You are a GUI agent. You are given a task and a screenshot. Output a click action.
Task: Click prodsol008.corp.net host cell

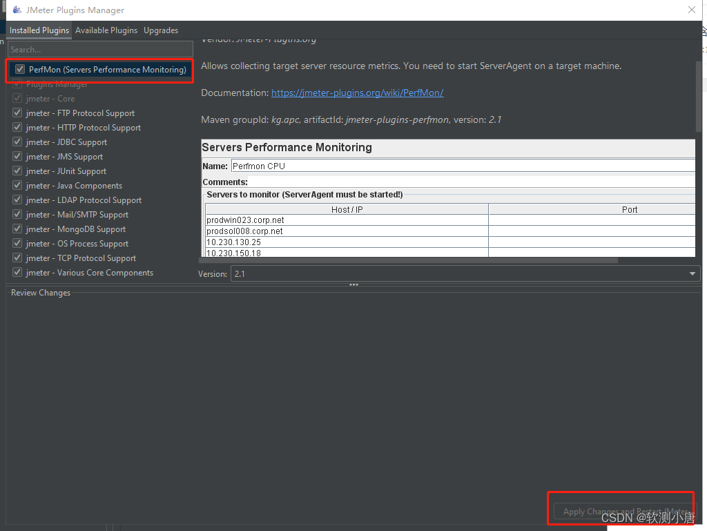click(x=347, y=231)
